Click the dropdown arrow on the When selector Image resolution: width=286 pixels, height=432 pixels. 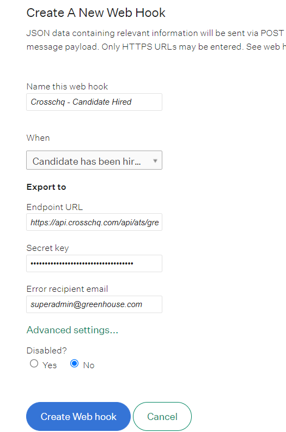(x=155, y=160)
